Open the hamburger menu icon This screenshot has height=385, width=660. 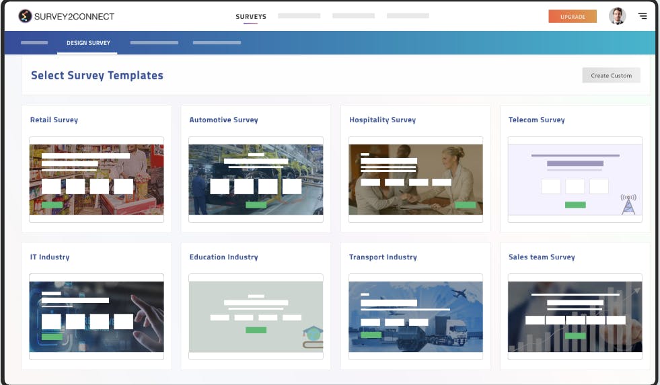click(643, 16)
